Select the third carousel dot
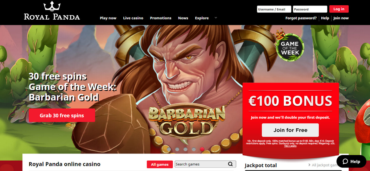This screenshot has height=171, width=370. coord(185,150)
